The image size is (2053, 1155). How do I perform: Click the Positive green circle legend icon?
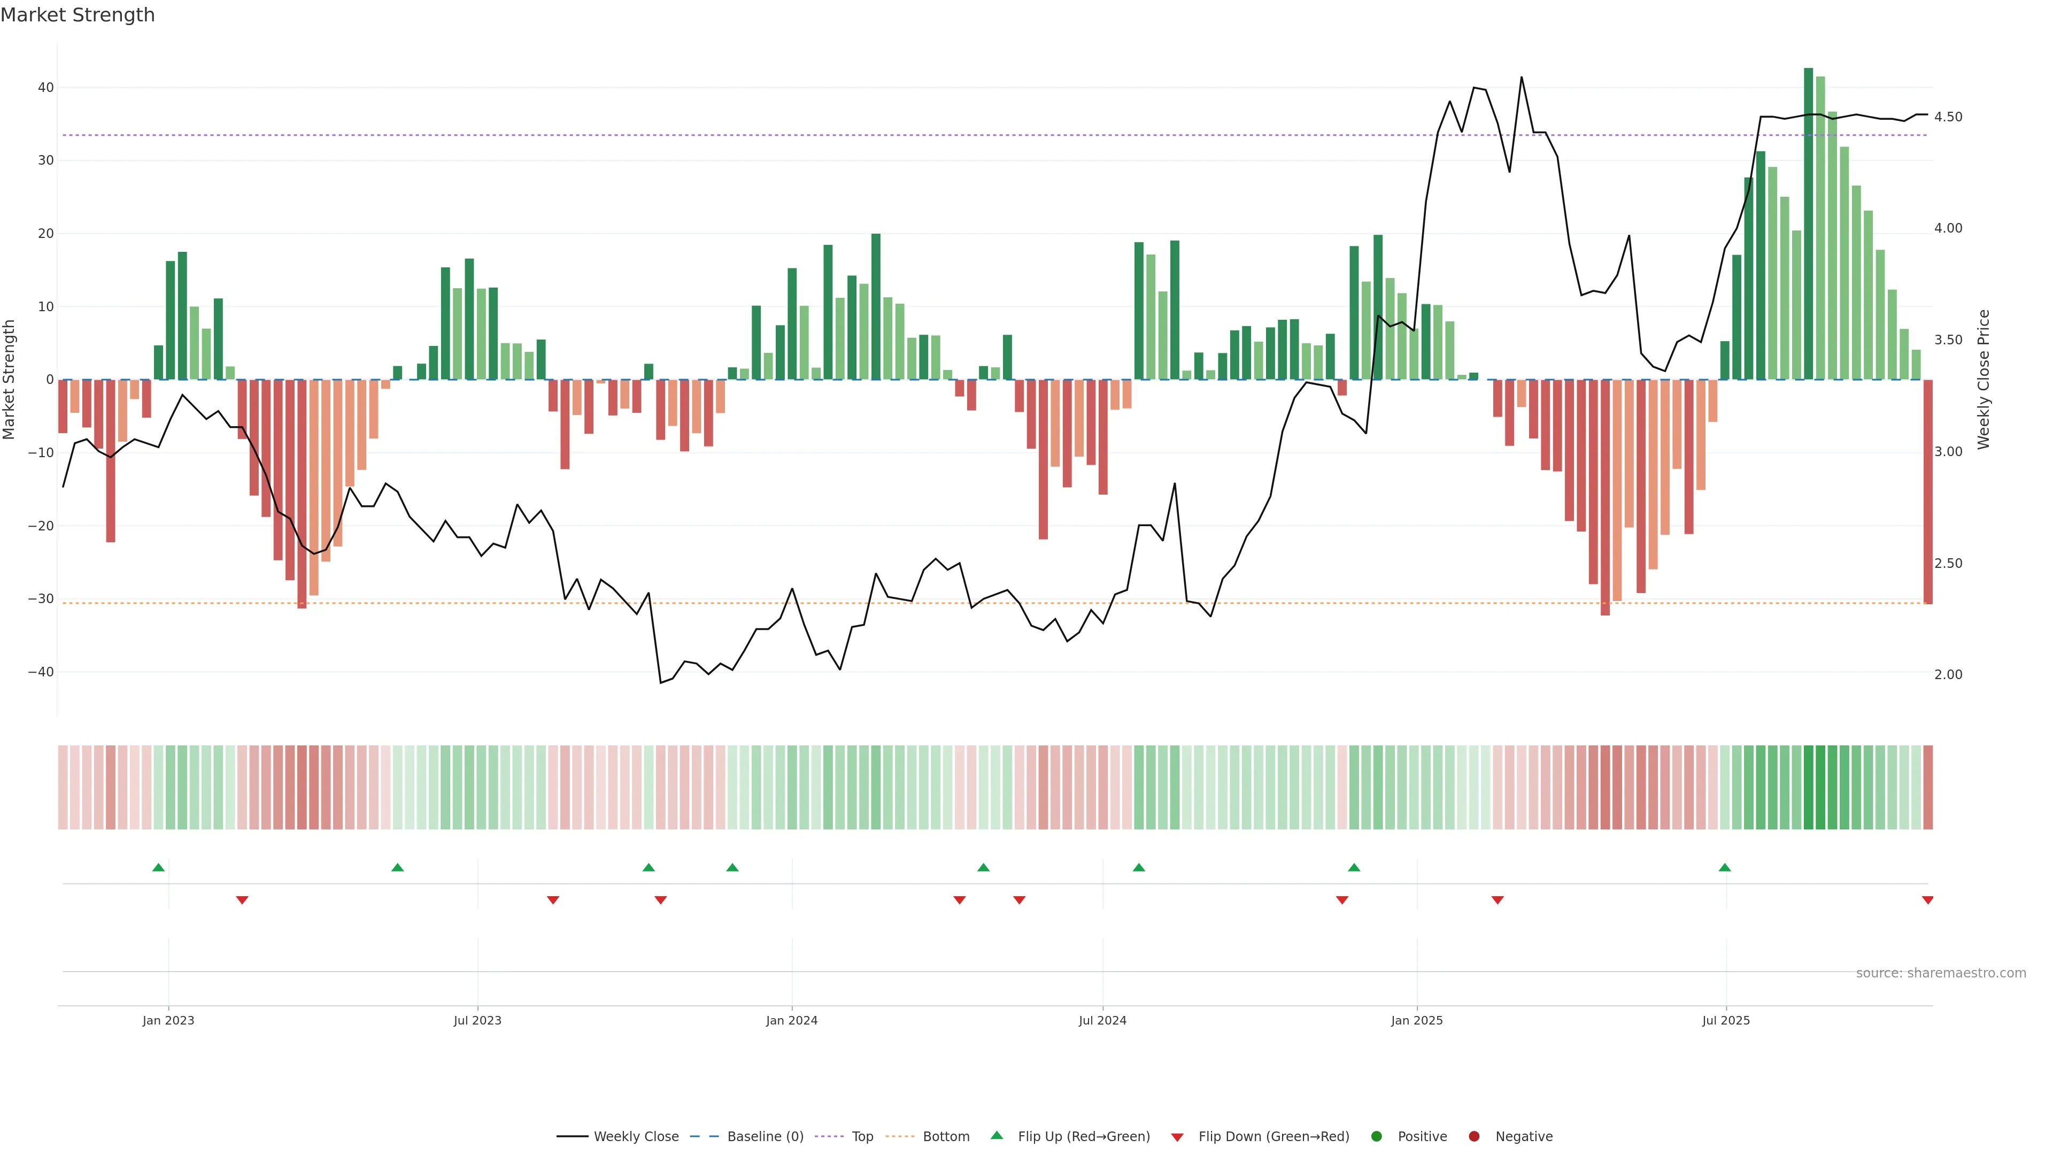pos(1376,1137)
